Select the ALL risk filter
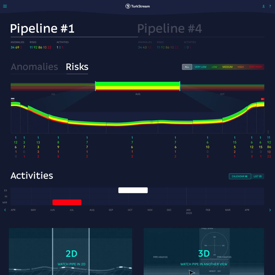275x275 pixels. 187,67
